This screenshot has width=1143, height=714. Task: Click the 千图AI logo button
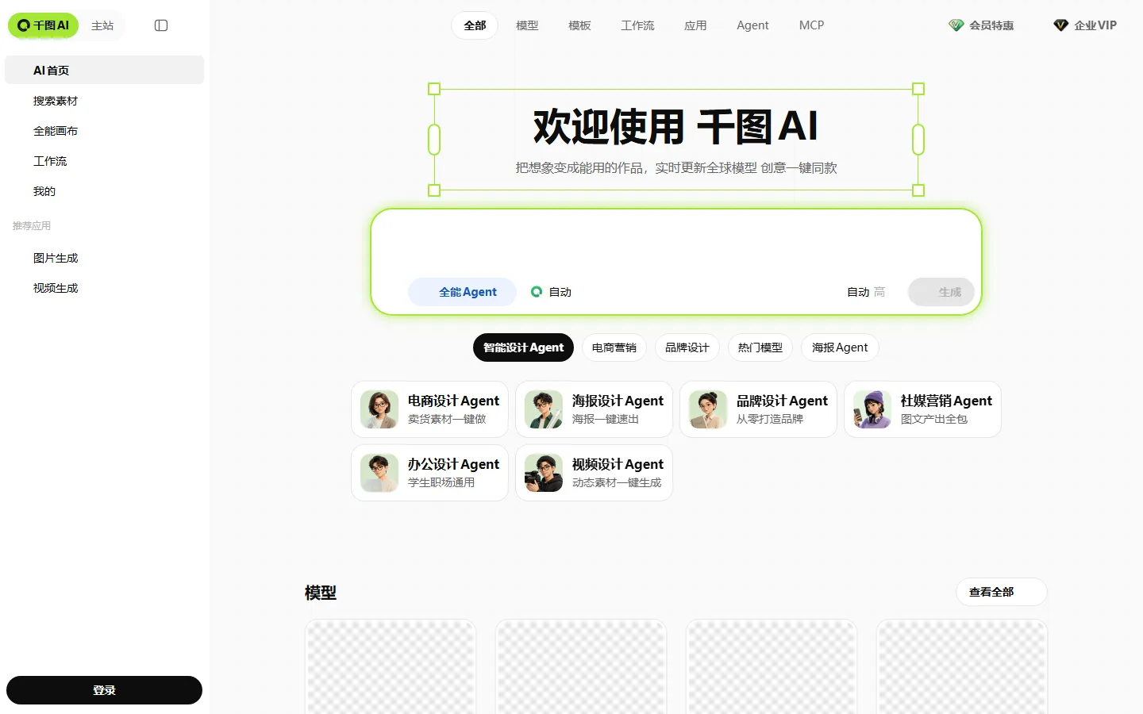43,25
